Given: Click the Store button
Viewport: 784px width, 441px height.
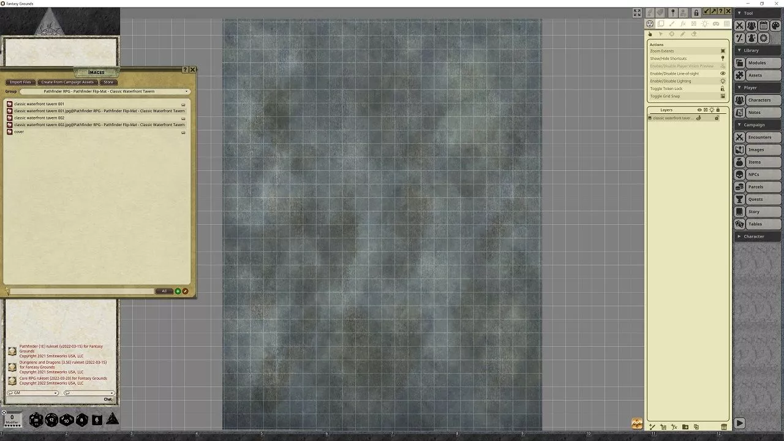Looking at the screenshot, I should (x=108, y=82).
